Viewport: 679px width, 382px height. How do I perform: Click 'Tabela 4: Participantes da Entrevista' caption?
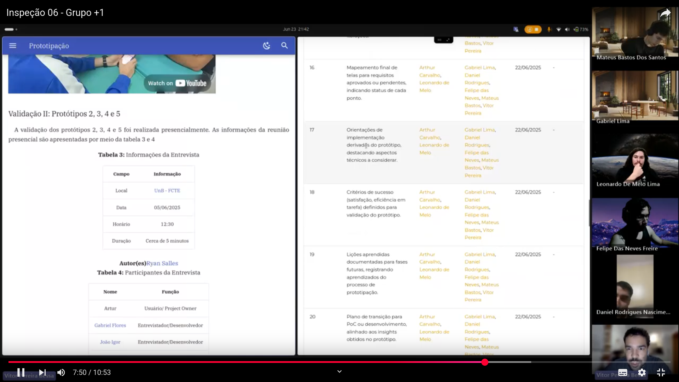point(149,272)
